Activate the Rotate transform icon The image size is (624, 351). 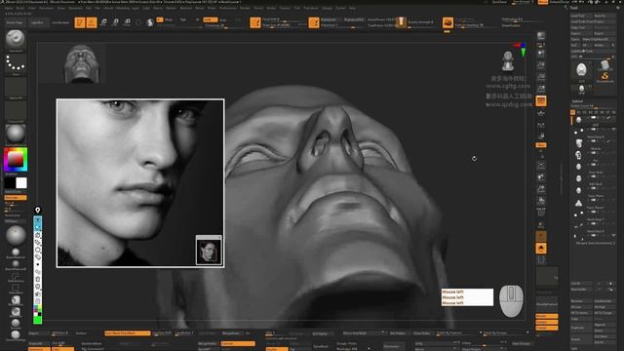pyautogui.click(x=128, y=22)
